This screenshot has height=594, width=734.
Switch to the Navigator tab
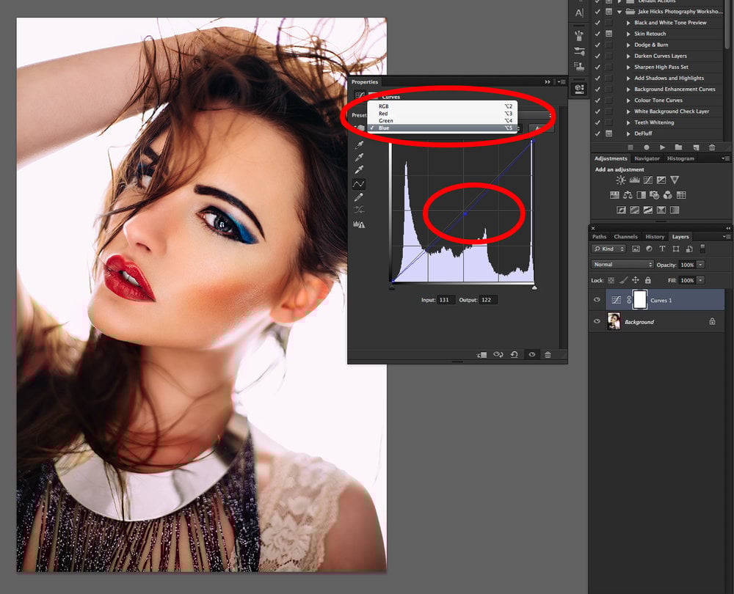pos(647,158)
